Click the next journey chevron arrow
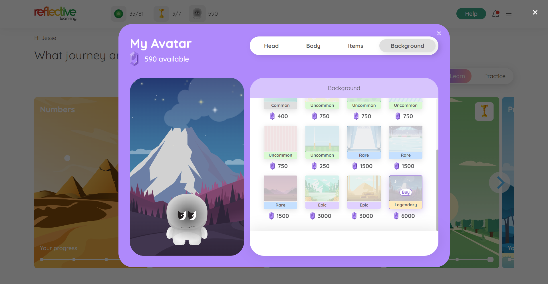Screen dimensions: 548x284 point(500,183)
